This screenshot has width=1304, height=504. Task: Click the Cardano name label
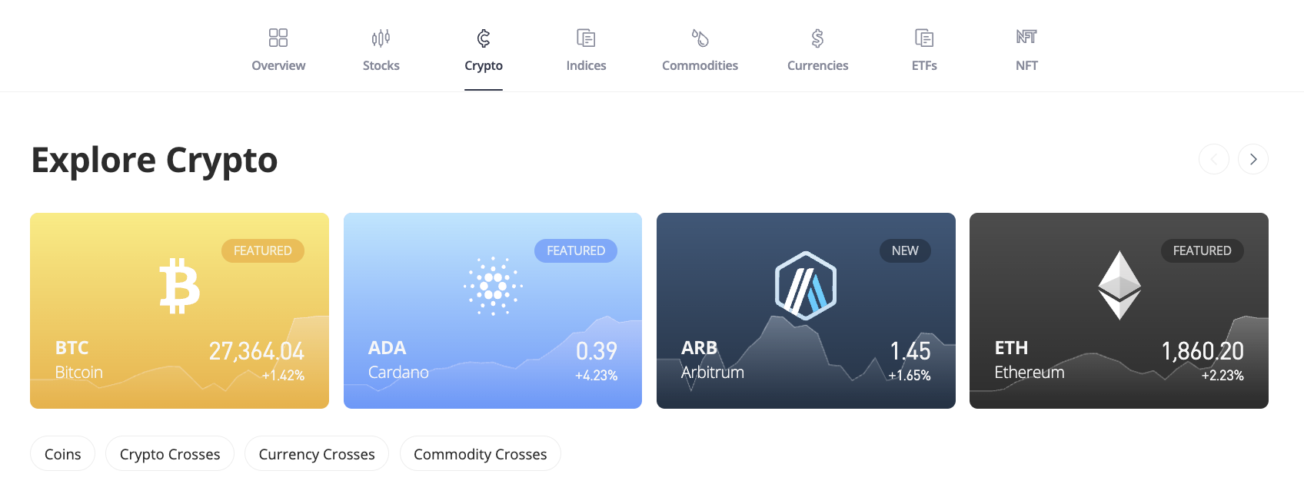coord(398,372)
